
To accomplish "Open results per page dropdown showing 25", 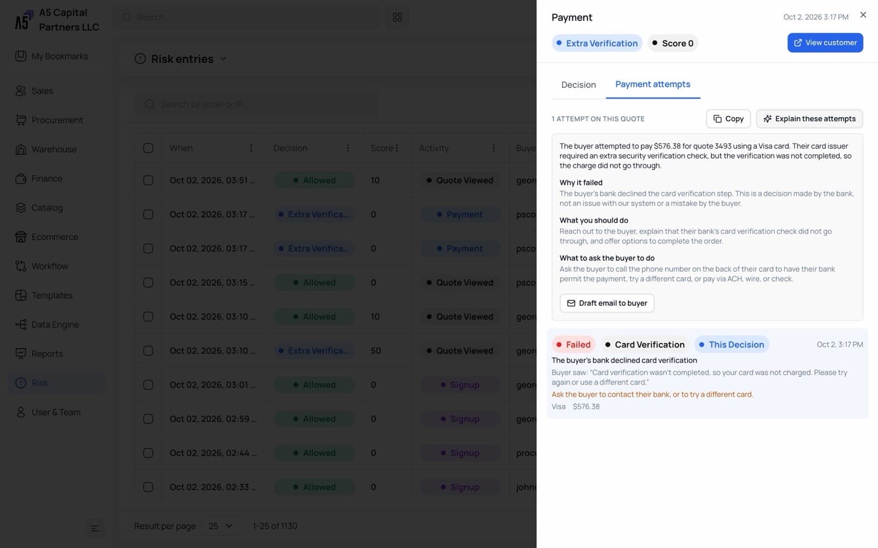I will tap(221, 526).
